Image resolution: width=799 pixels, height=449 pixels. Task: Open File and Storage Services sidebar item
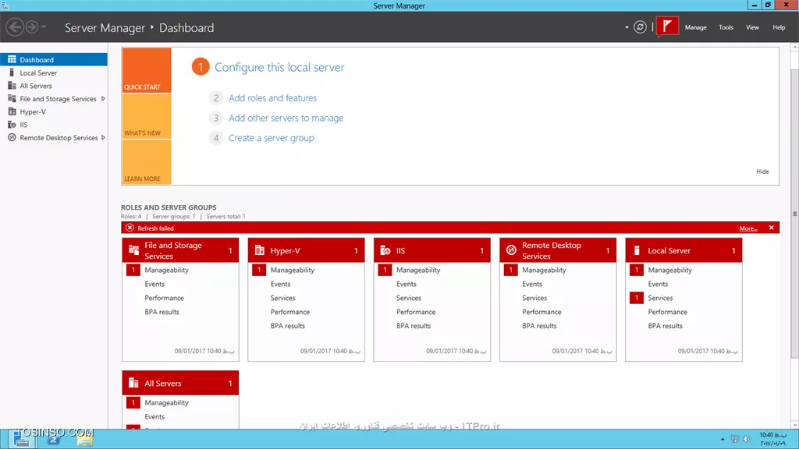click(54, 99)
